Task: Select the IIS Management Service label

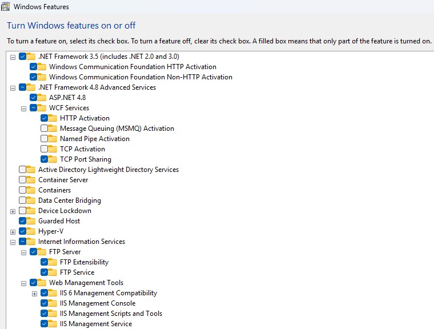Action: (96, 324)
